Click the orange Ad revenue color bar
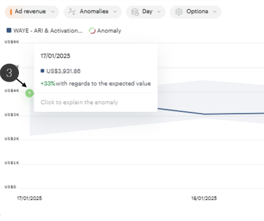The height and width of the screenshot is (221, 264). (x=11, y=12)
